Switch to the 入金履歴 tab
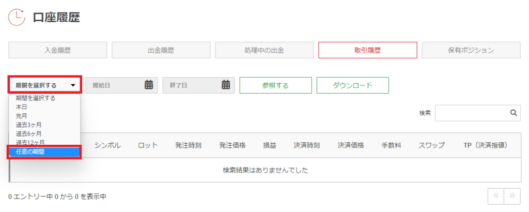Image resolution: width=529 pixels, height=212 pixels. click(x=58, y=50)
